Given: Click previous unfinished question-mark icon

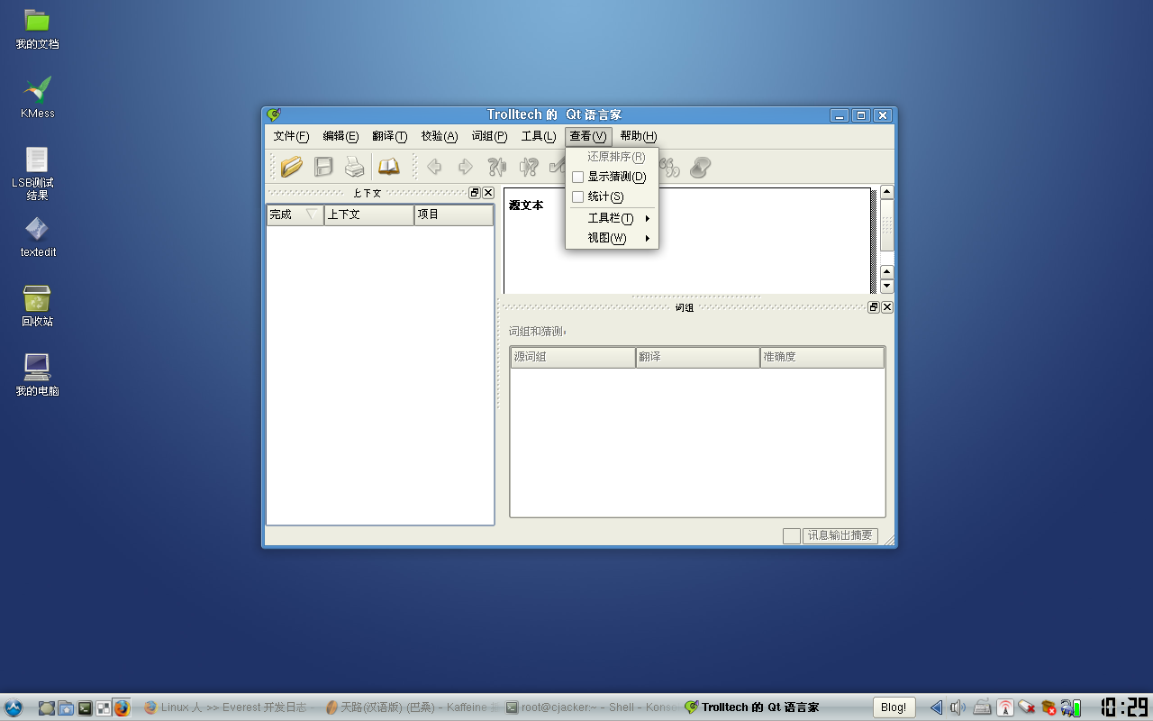Looking at the screenshot, I should click(x=496, y=167).
